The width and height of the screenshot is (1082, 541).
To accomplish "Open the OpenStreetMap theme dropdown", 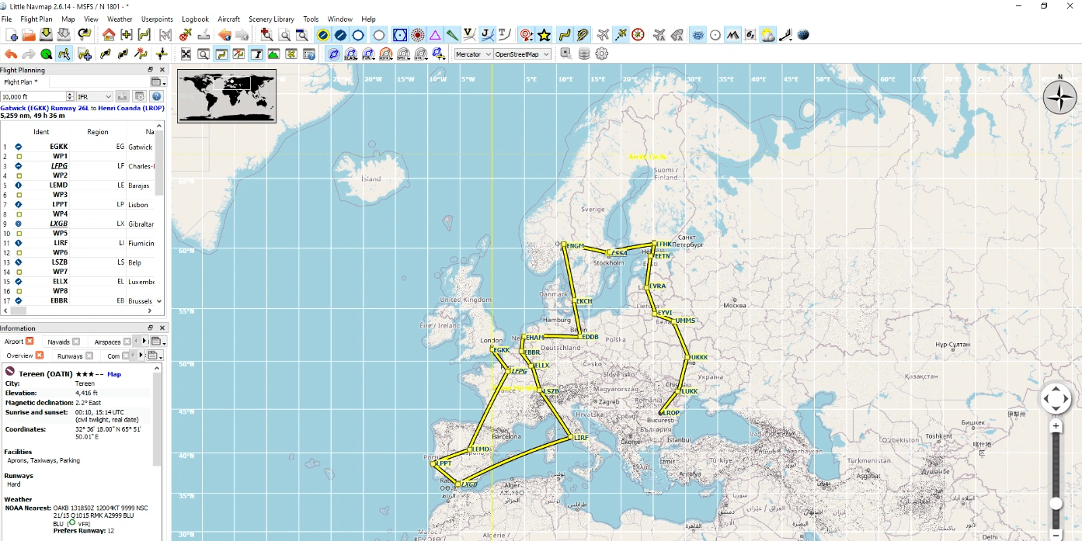I will pyautogui.click(x=522, y=54).
